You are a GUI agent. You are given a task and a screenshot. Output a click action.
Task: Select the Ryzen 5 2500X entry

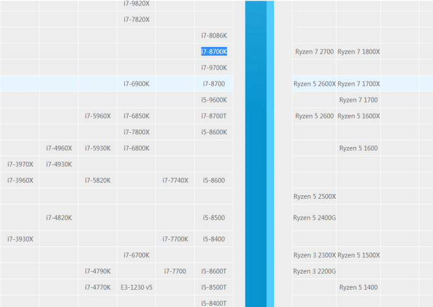(314, 196)
